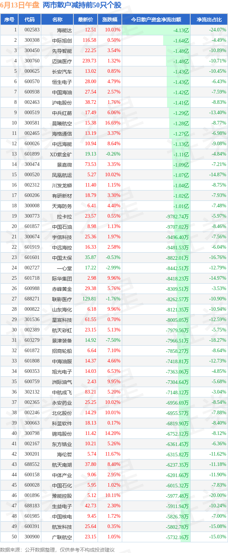Select stock name 中远海能
Viewport: 228px width, 553px height.
coord(62,144)
